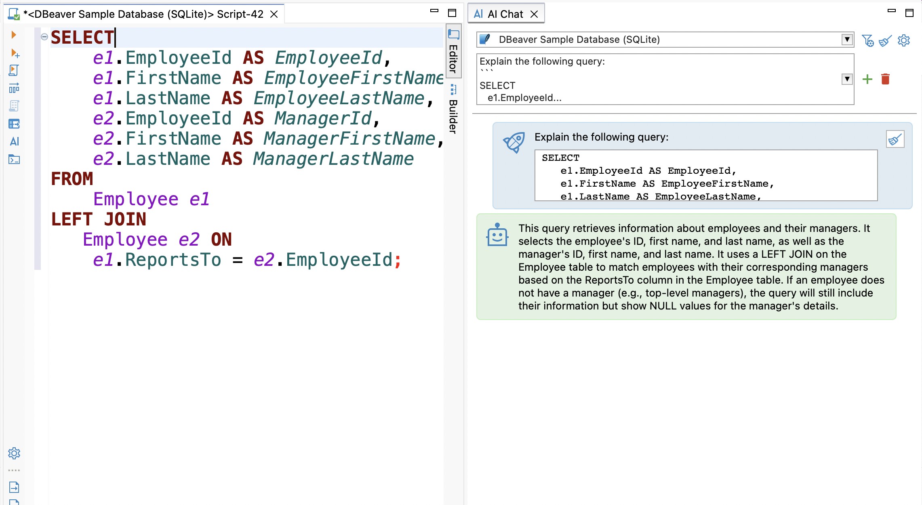Open the SQL console terminal icon

click(14, 160)
